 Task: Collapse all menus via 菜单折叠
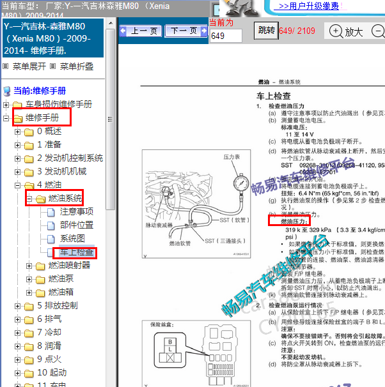point(77,66)
